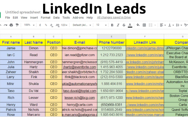This screenshot has height=117, width=188.
Task: Open the jhartz@eventbrite.com email link
Action: point(80,67)
